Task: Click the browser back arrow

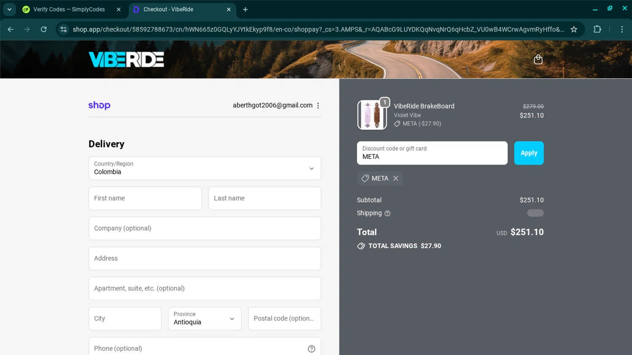Action: click(x=11, y=29)
